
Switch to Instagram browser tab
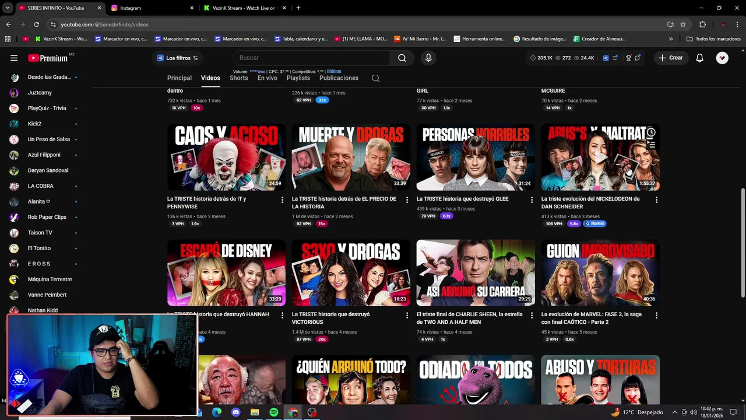(152, 8)
